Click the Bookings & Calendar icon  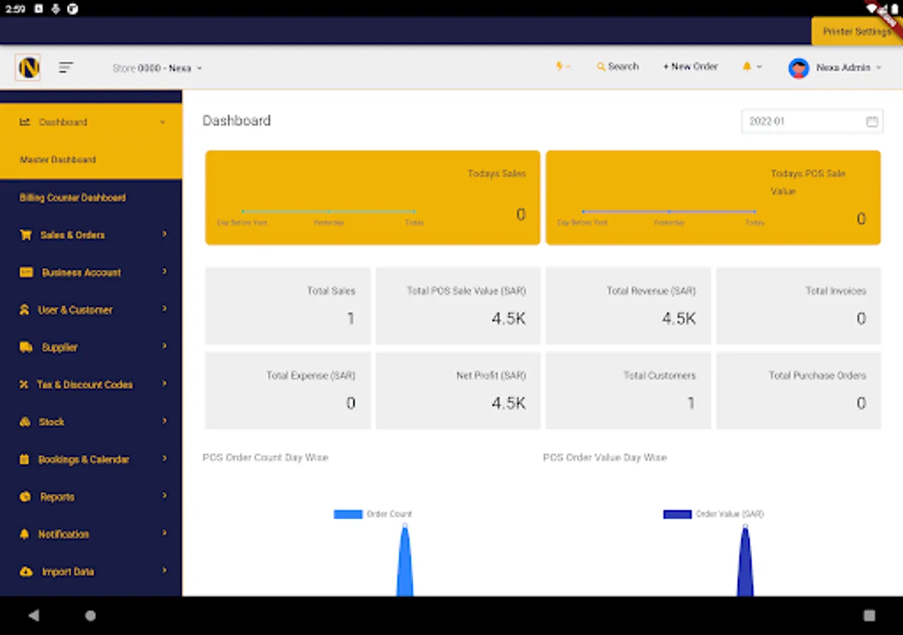(25, 459)
